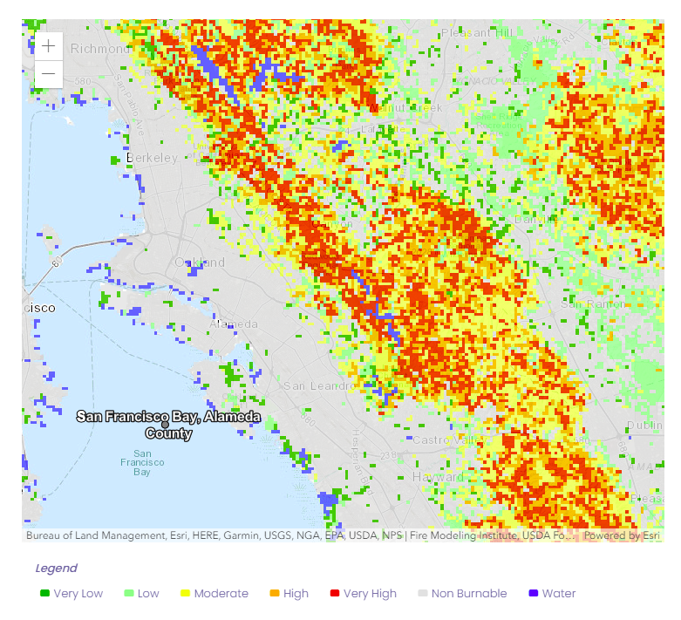This screenshot has width=681, height=620.
Task: Click the Very High legend label
Action: point(370,594)
